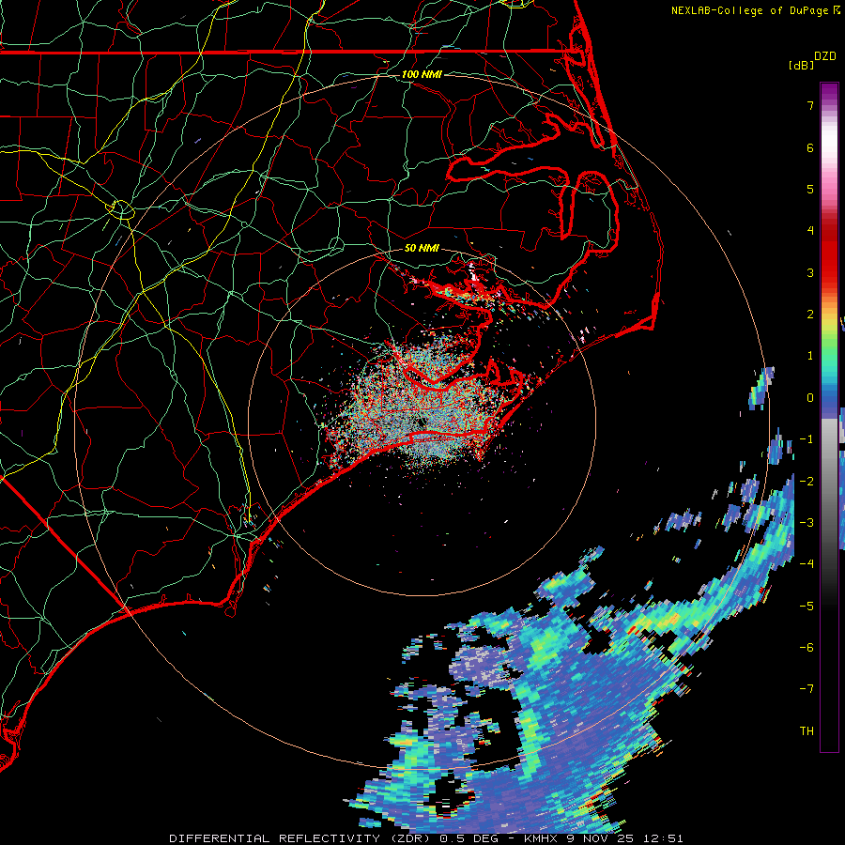
Task: Click the positive "6" scale value
Action: click(x=810, y=147)
